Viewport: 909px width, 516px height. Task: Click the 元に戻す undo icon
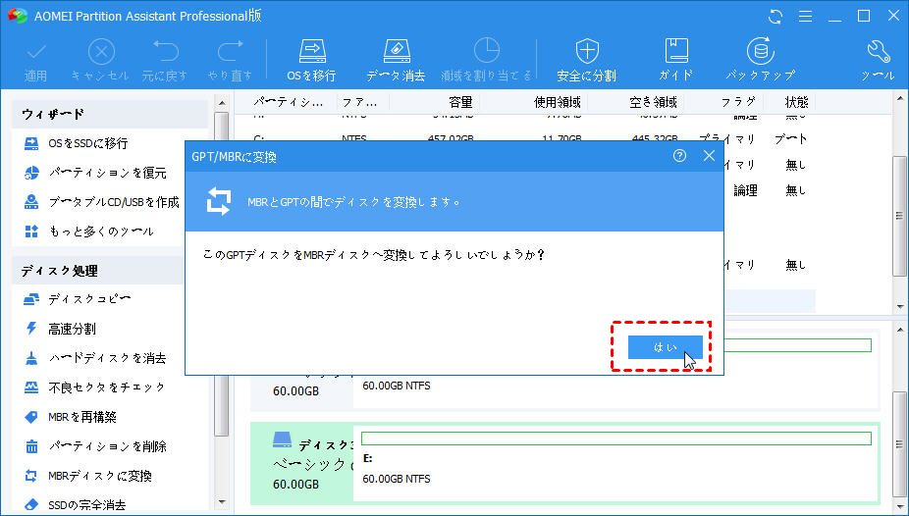(x=165, y=60)
